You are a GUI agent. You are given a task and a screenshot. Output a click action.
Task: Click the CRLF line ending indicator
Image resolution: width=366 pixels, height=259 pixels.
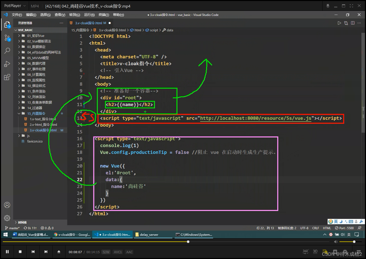pos(315,228)
